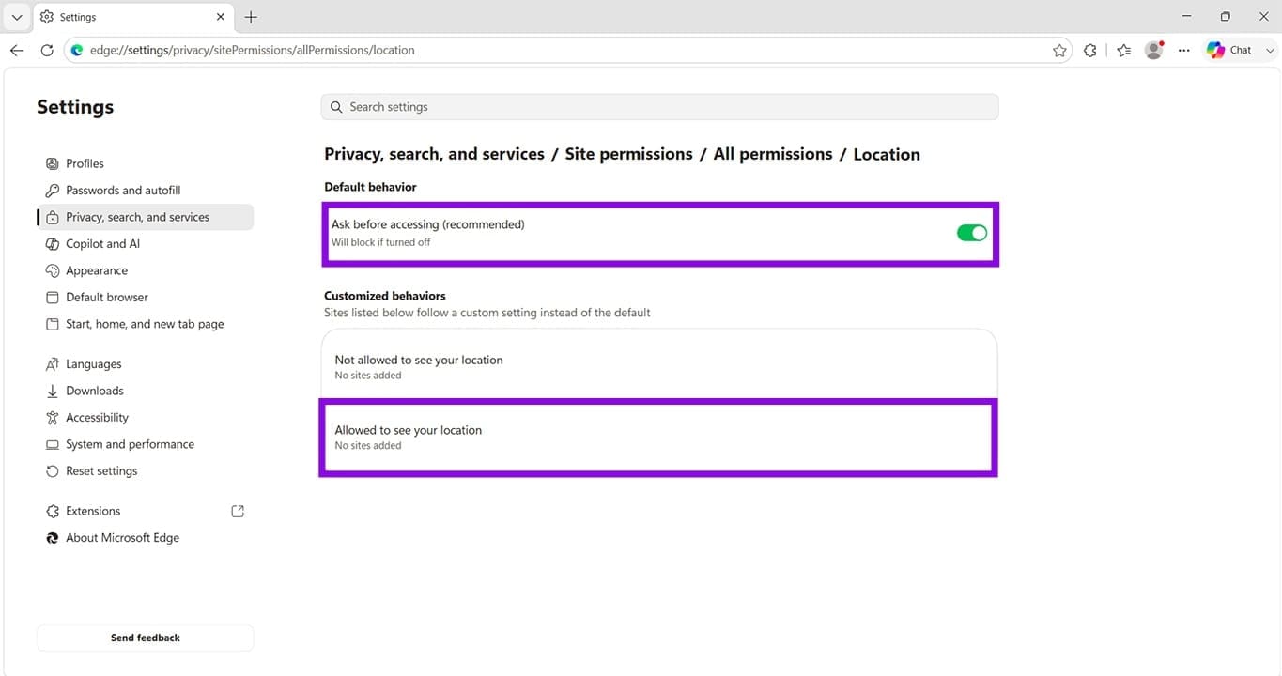Viewport: 1282px width, 676px height.
Task: Go to Privacy, search, and services breadcrumb
Action: click(x=434, y=154)
